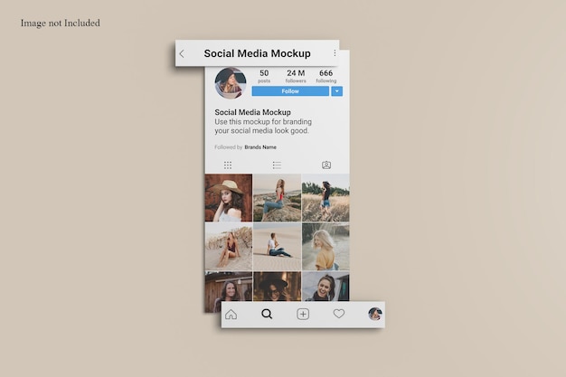Open photo of blonde woman in yellow shirt
This screenshot has width=566, height=377.
[x=325, y=247]
